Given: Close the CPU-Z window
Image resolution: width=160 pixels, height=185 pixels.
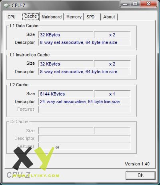Looking at the screenshot, I should [148, 4].
